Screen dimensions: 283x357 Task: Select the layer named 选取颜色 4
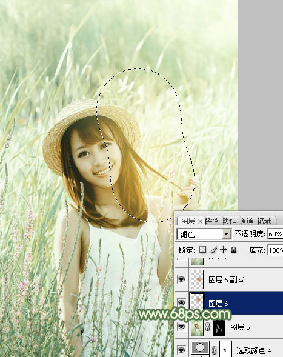(254, 350)
